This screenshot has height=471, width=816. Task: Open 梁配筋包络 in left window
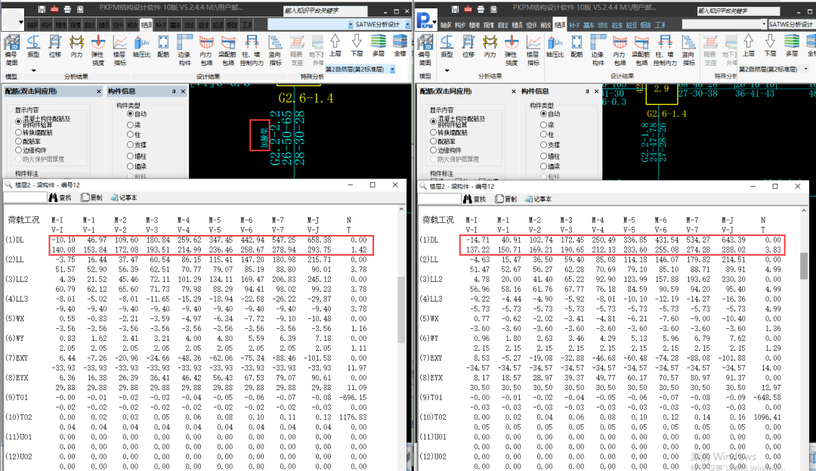(228, 50)
